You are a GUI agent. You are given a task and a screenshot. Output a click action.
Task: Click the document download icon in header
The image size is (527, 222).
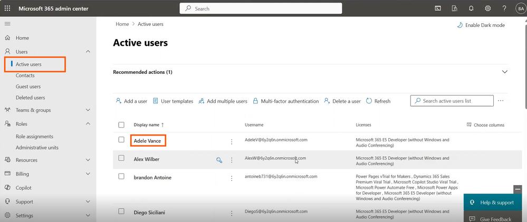click(454, 8)
